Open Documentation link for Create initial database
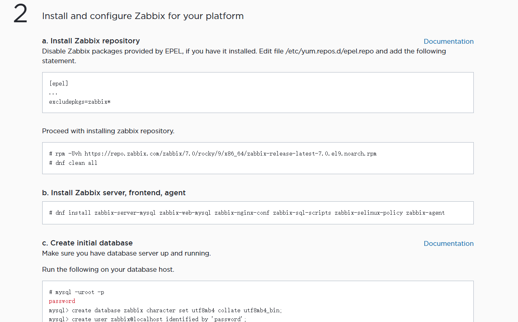The height and width of the screenshot is (322, 518). [449, 243]
